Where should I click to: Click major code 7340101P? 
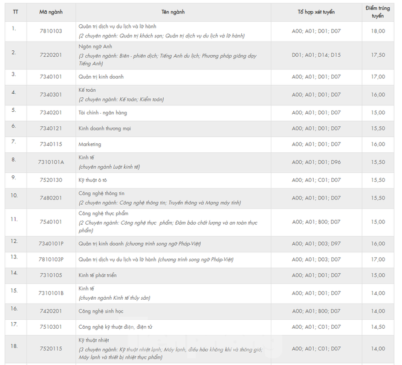coord(51,244)
